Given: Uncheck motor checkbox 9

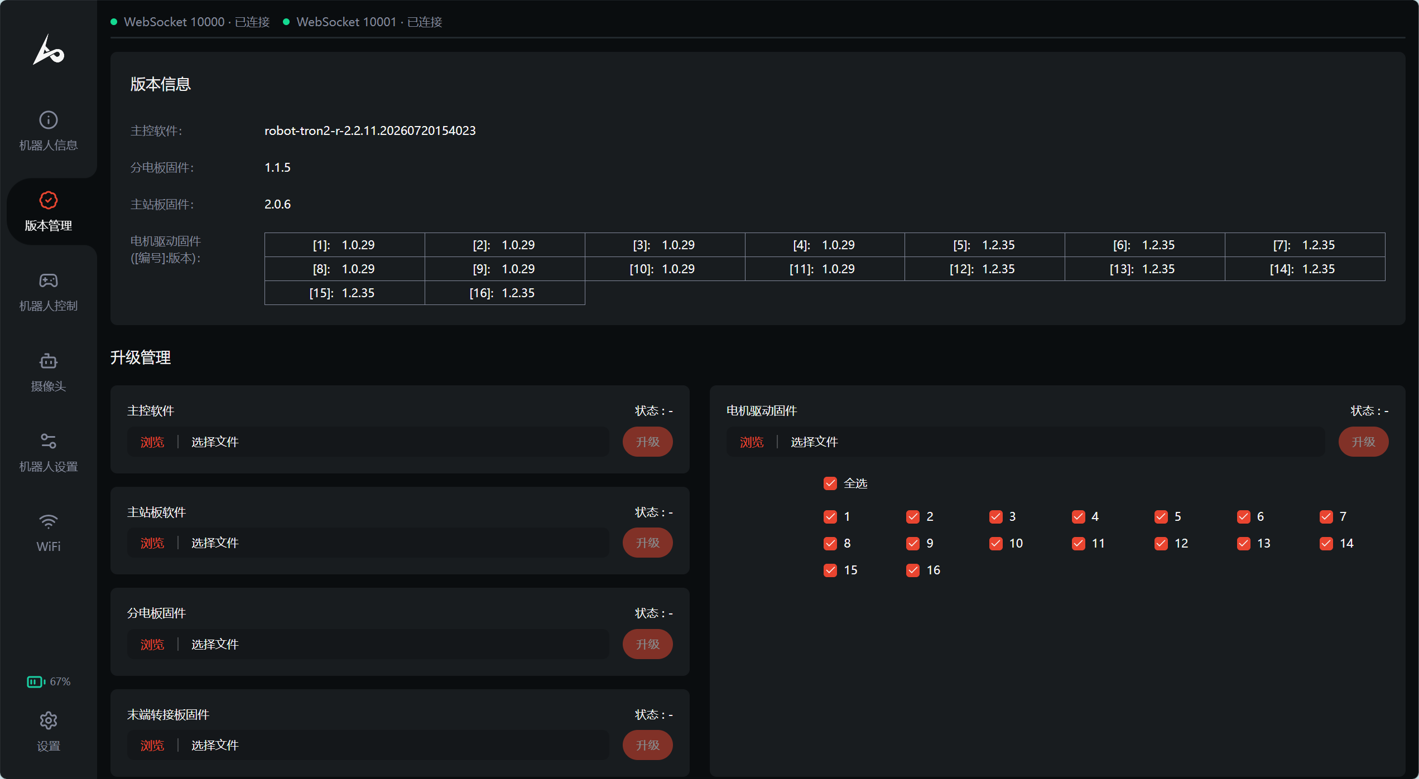Looking at the screenshot, I should [913, 543].
